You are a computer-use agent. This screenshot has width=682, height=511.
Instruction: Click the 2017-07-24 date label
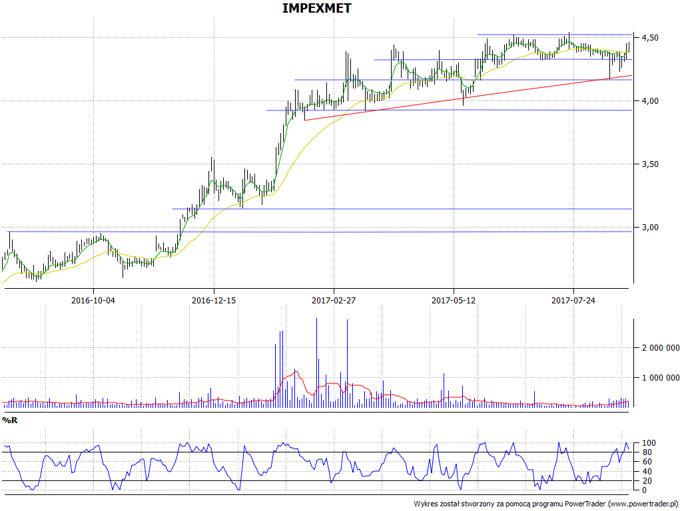pyautogui.click(x=573, y=300)
